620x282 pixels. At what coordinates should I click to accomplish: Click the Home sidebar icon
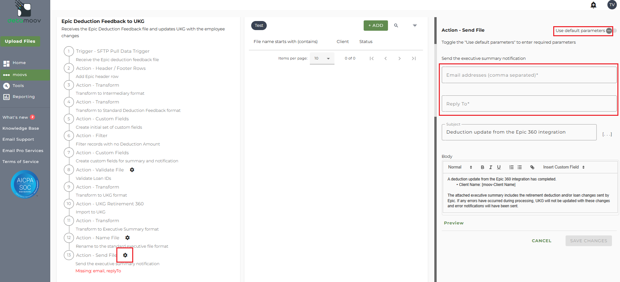point(6,63)
